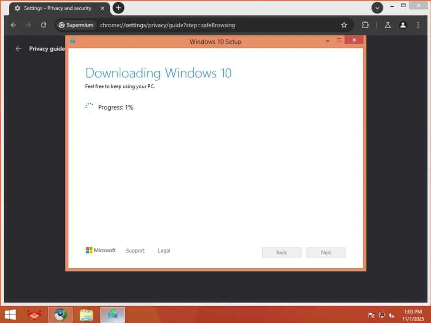Reload the page with refresh icon
431x323 pixels.
[43, 25]
